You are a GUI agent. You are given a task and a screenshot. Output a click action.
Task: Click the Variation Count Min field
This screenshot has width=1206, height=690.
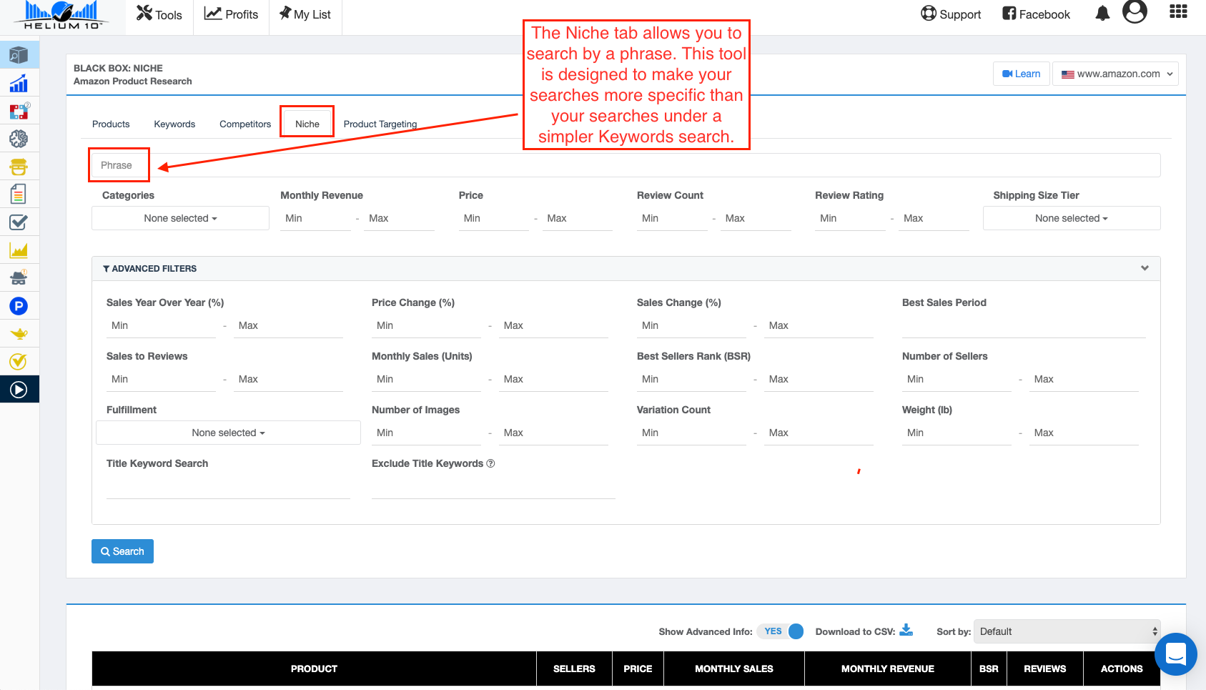691,433
